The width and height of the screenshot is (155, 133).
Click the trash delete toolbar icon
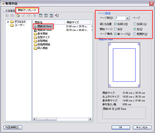[x=34, y=15]
